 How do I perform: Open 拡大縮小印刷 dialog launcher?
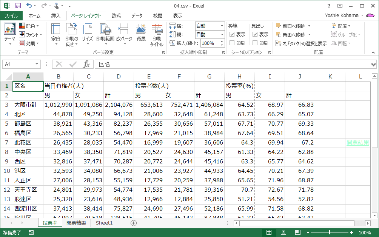click(x=223, y=53)
